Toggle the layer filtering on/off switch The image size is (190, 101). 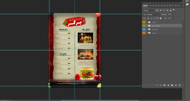coord(174,10)
